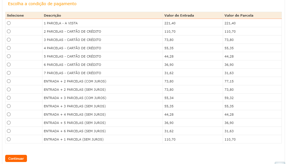Choose the 5 Parcelas - Cartão de Crédito option
The width and height of the screenshot is (287, 164).
tap(9, 56)
